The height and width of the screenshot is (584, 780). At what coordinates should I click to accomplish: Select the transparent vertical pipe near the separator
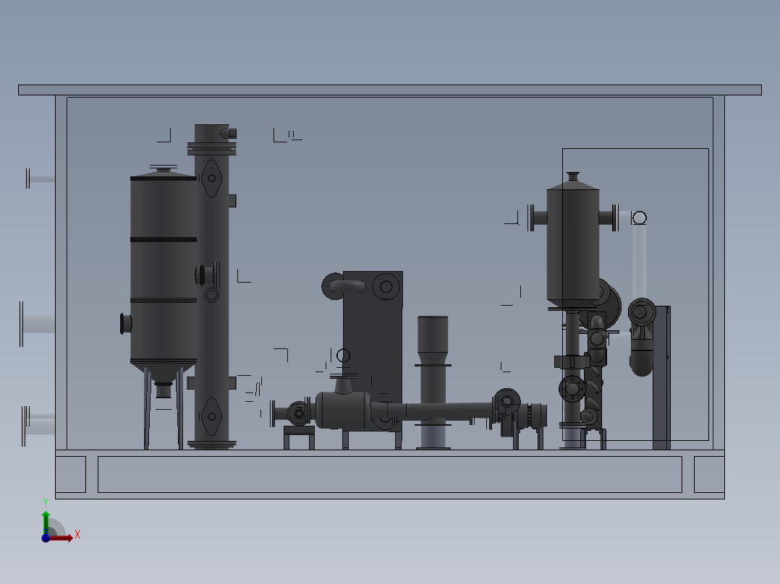(639, 261)
